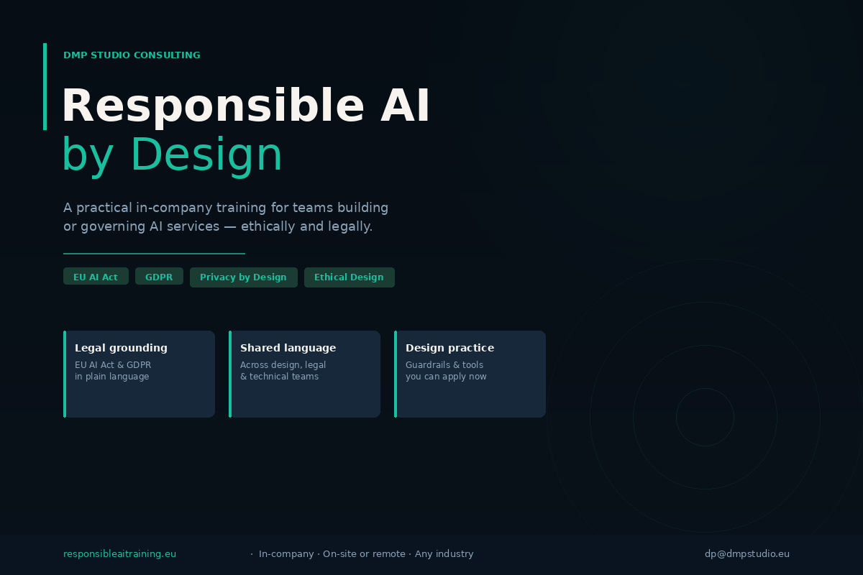Click the text 'or governing AI services — ethically and legally.'
This screenshot has width=863, height=575.
point(218,226)
